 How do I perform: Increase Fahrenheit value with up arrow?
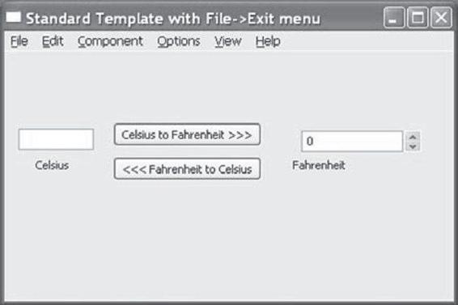[413, 137]
